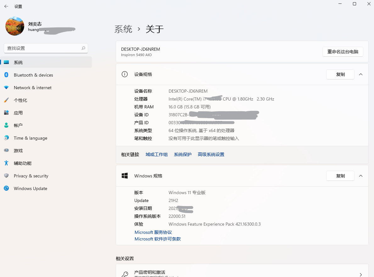Collapse the Windows 规格 section
This screenshot has height=277, width=374.
pos(361,176)
